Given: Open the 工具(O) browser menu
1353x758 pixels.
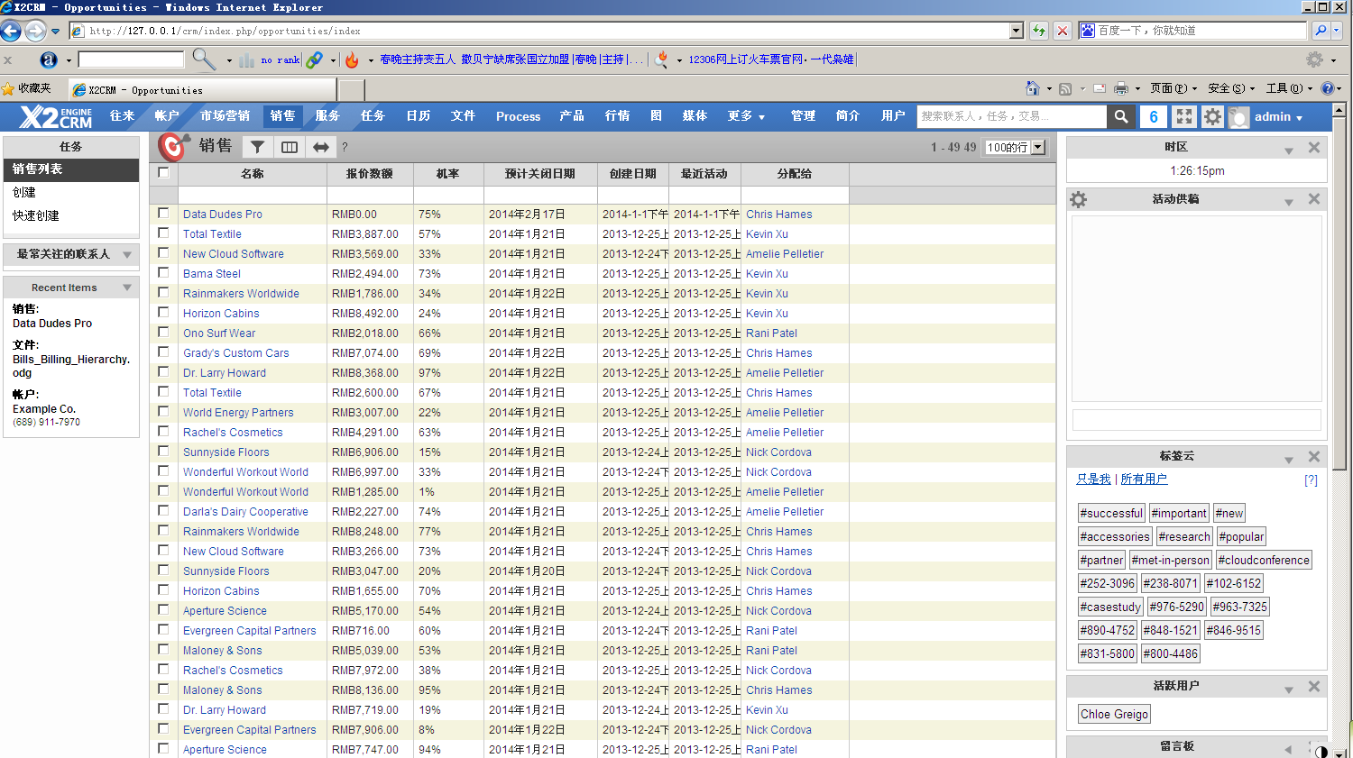Looking at the screenshot, I should [1289, 88].
